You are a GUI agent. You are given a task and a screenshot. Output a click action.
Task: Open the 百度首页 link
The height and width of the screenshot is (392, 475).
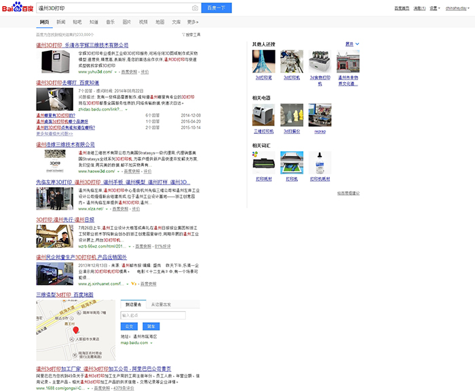tap(402, 8)
